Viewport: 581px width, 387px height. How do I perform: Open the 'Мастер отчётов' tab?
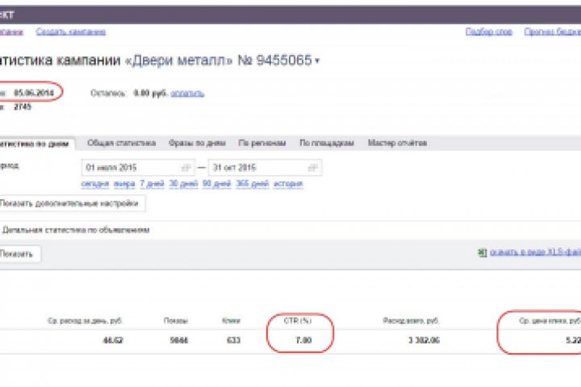(398, 143)
